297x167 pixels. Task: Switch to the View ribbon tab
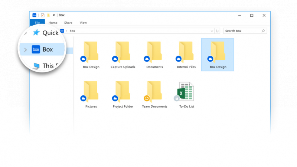pyautogui.click(x=83, y=23)
